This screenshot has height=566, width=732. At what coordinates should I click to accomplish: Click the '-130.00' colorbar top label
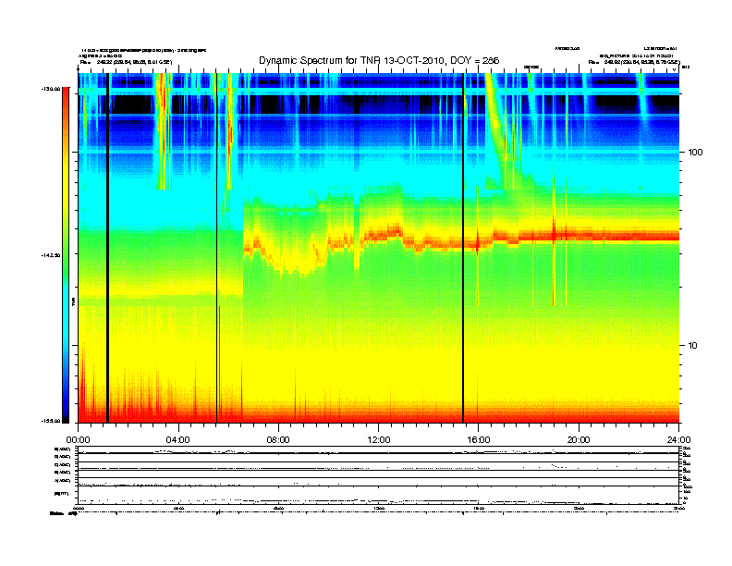(x=53, y=88)
